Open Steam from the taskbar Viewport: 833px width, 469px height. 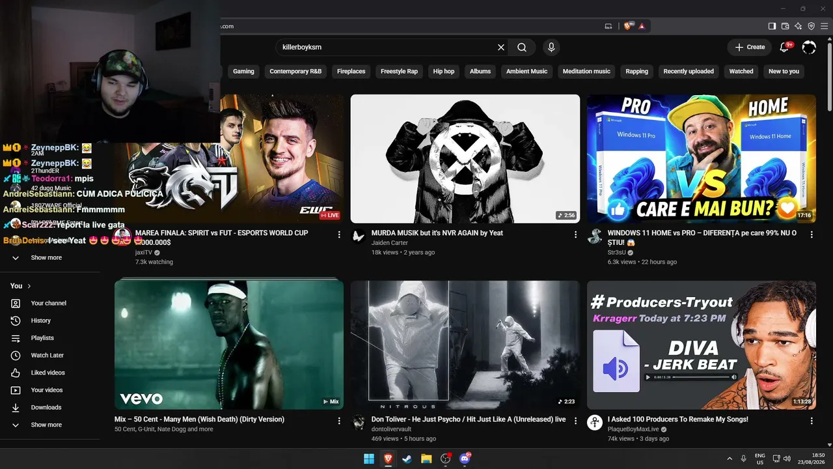(407, 459)
